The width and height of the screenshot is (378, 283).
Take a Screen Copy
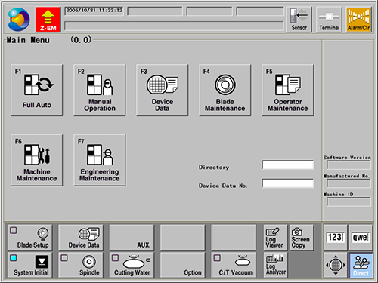coord(301,238)
